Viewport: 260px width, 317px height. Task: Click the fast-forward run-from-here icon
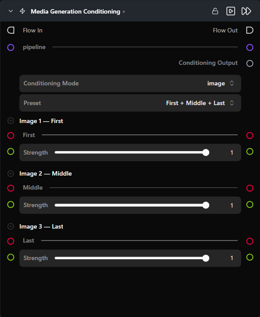coord(246,11)
